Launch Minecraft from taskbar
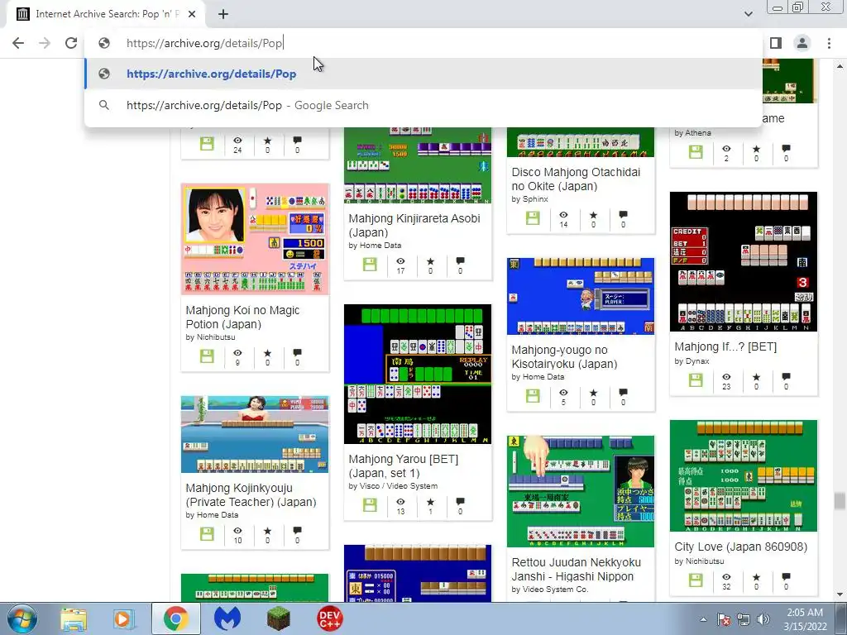Screen dimensions: 847x635 click(278, 618)
